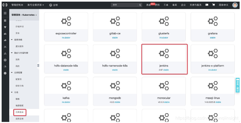This screenshot has width=241, height=123.
Task: Click the half-cloud upload icon in left rail
Action: [x=5, y=40]
